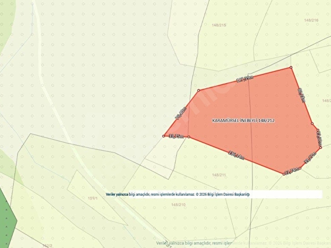This screenshot has height=248, width=331.
Task: Select the 151/1 parcel label
Action: 93,198
